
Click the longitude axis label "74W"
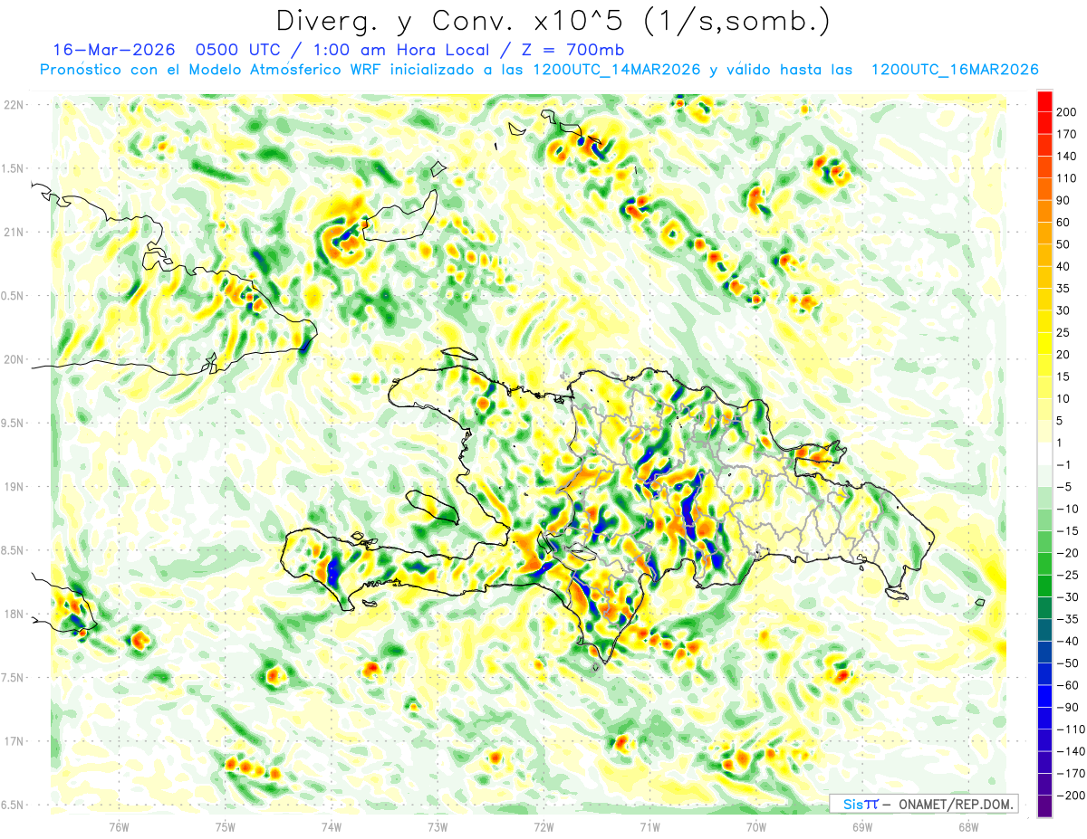tap(331, 825)
